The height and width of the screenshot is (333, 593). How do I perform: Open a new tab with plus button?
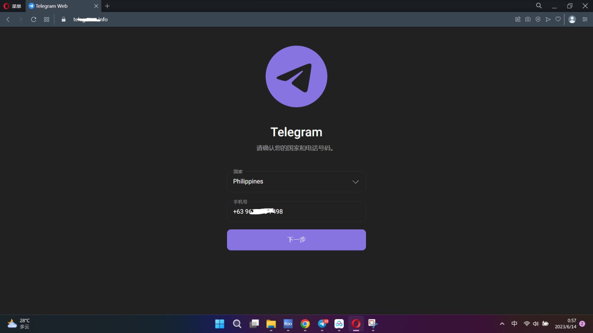[107, 6]
